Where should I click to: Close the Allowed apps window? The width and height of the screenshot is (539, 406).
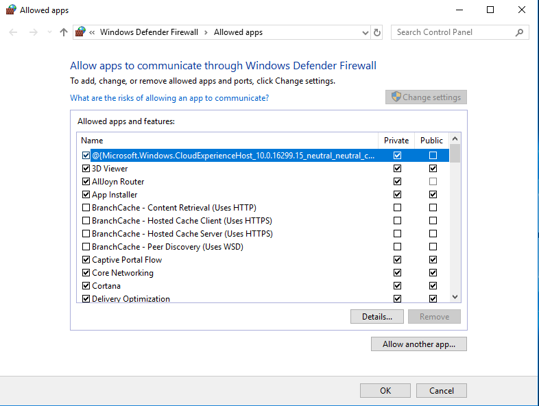[x=523, y=10]
